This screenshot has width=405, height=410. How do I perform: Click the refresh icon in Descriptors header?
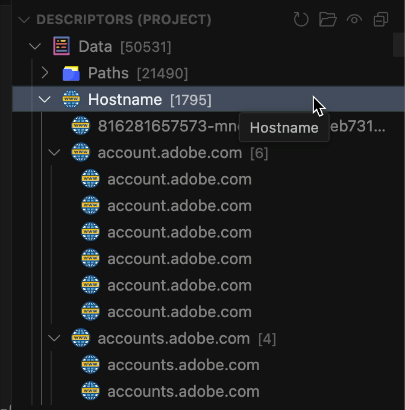click(301, 20)
